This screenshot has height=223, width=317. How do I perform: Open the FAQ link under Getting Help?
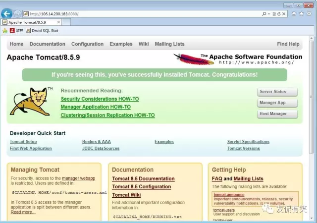click(x=217, y=179)
